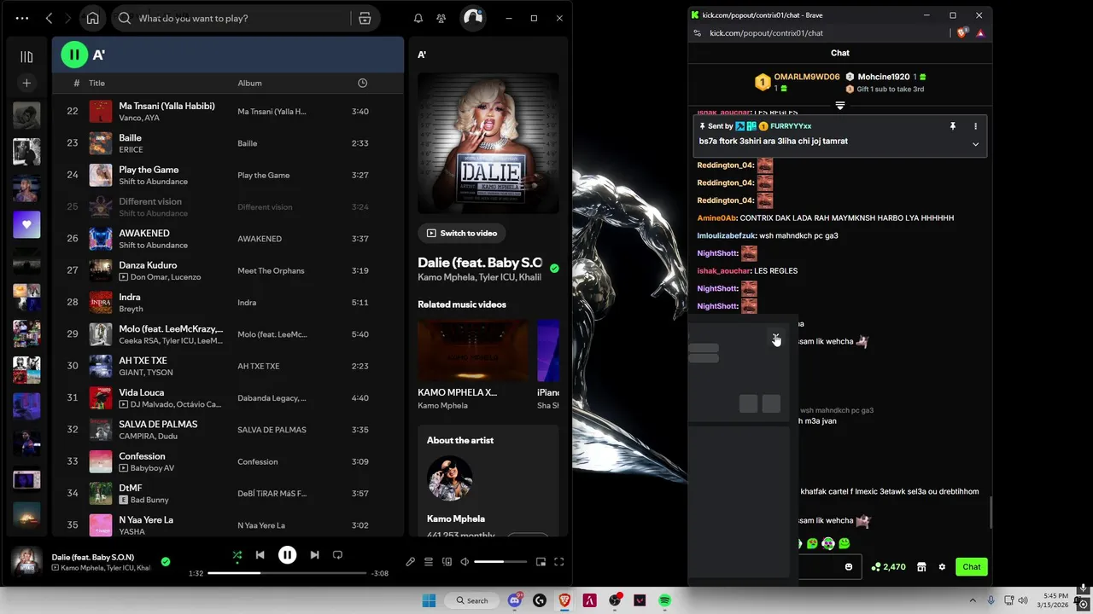This screenshot has width=1093, height=614.
Task: Open the play queue icon
Action: (x=429, y=562)
